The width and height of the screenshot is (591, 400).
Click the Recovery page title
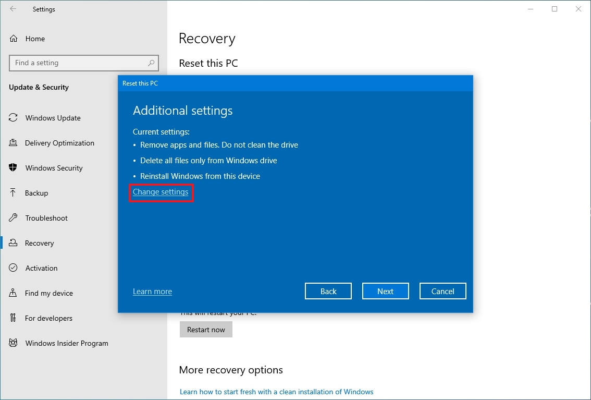pos(207,39)
